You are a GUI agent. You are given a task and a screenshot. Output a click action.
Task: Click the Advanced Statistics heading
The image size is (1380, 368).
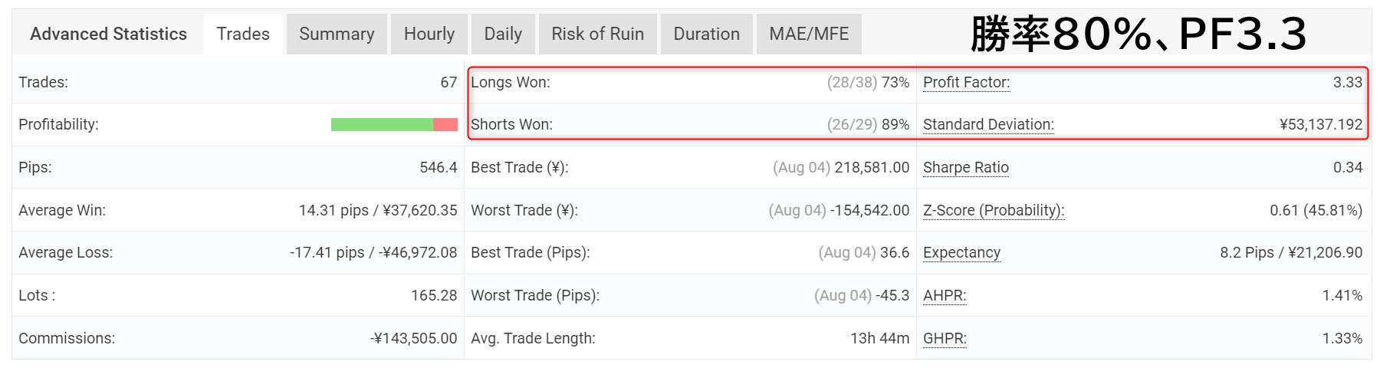(108, 34)
